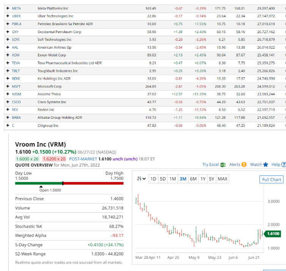This screenshot has width=286, height=271.
Task: Click the green bid 1.6000 x 26 box
Action: [x=27, y=159]
